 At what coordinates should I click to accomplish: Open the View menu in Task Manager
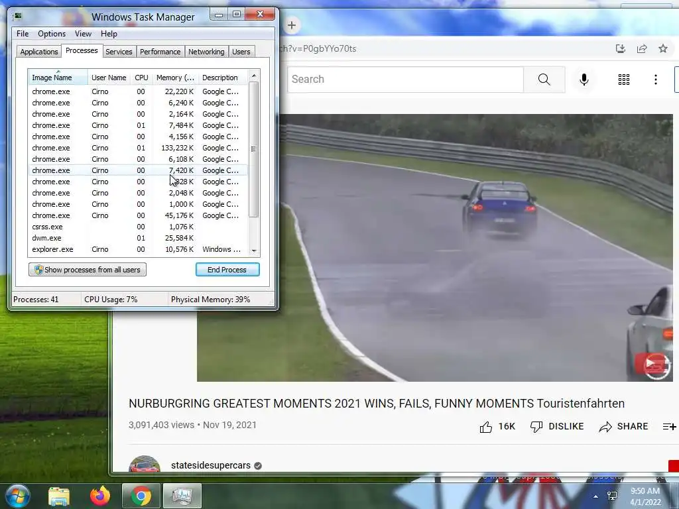click(x=83, y=34)
